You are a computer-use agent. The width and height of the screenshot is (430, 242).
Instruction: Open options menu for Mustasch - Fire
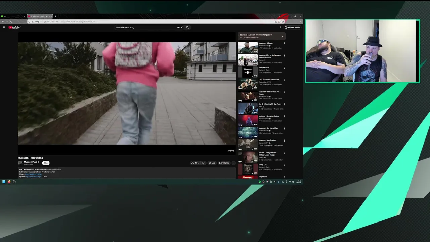284,92
